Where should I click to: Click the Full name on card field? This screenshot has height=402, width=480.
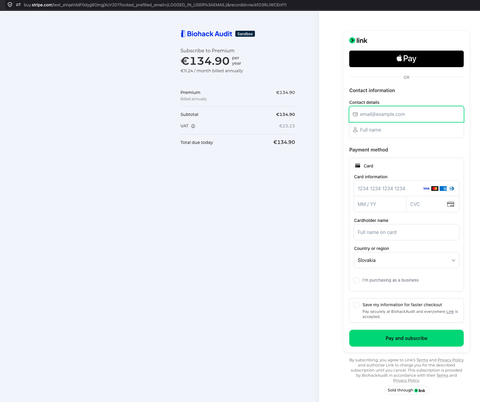[x=406, y=232]
